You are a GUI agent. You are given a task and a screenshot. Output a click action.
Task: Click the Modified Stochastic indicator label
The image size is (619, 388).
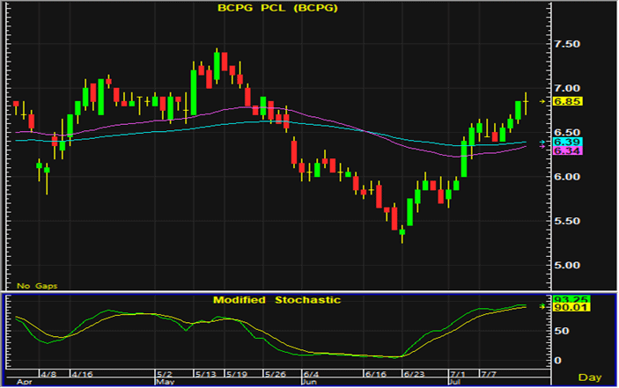[276, 300]
